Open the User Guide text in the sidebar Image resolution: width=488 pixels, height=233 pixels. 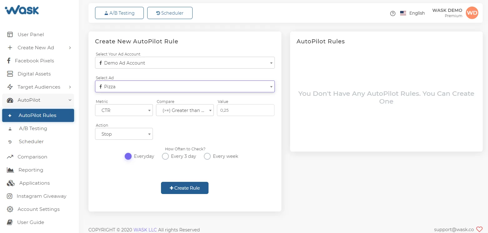[x=31, y=222]
